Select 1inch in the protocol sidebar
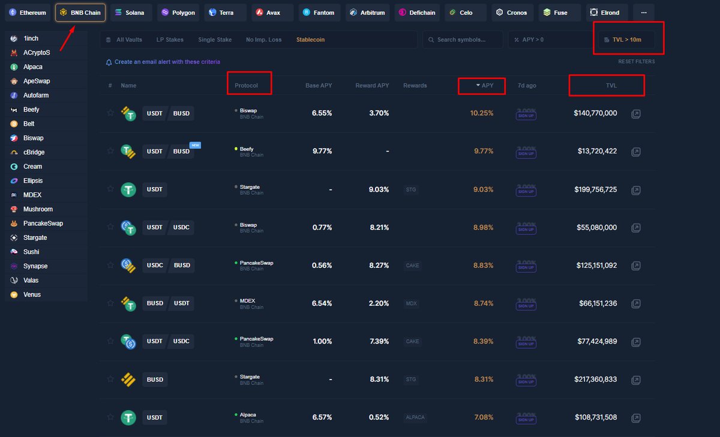 pyautogui.click(x=46, y=38)
